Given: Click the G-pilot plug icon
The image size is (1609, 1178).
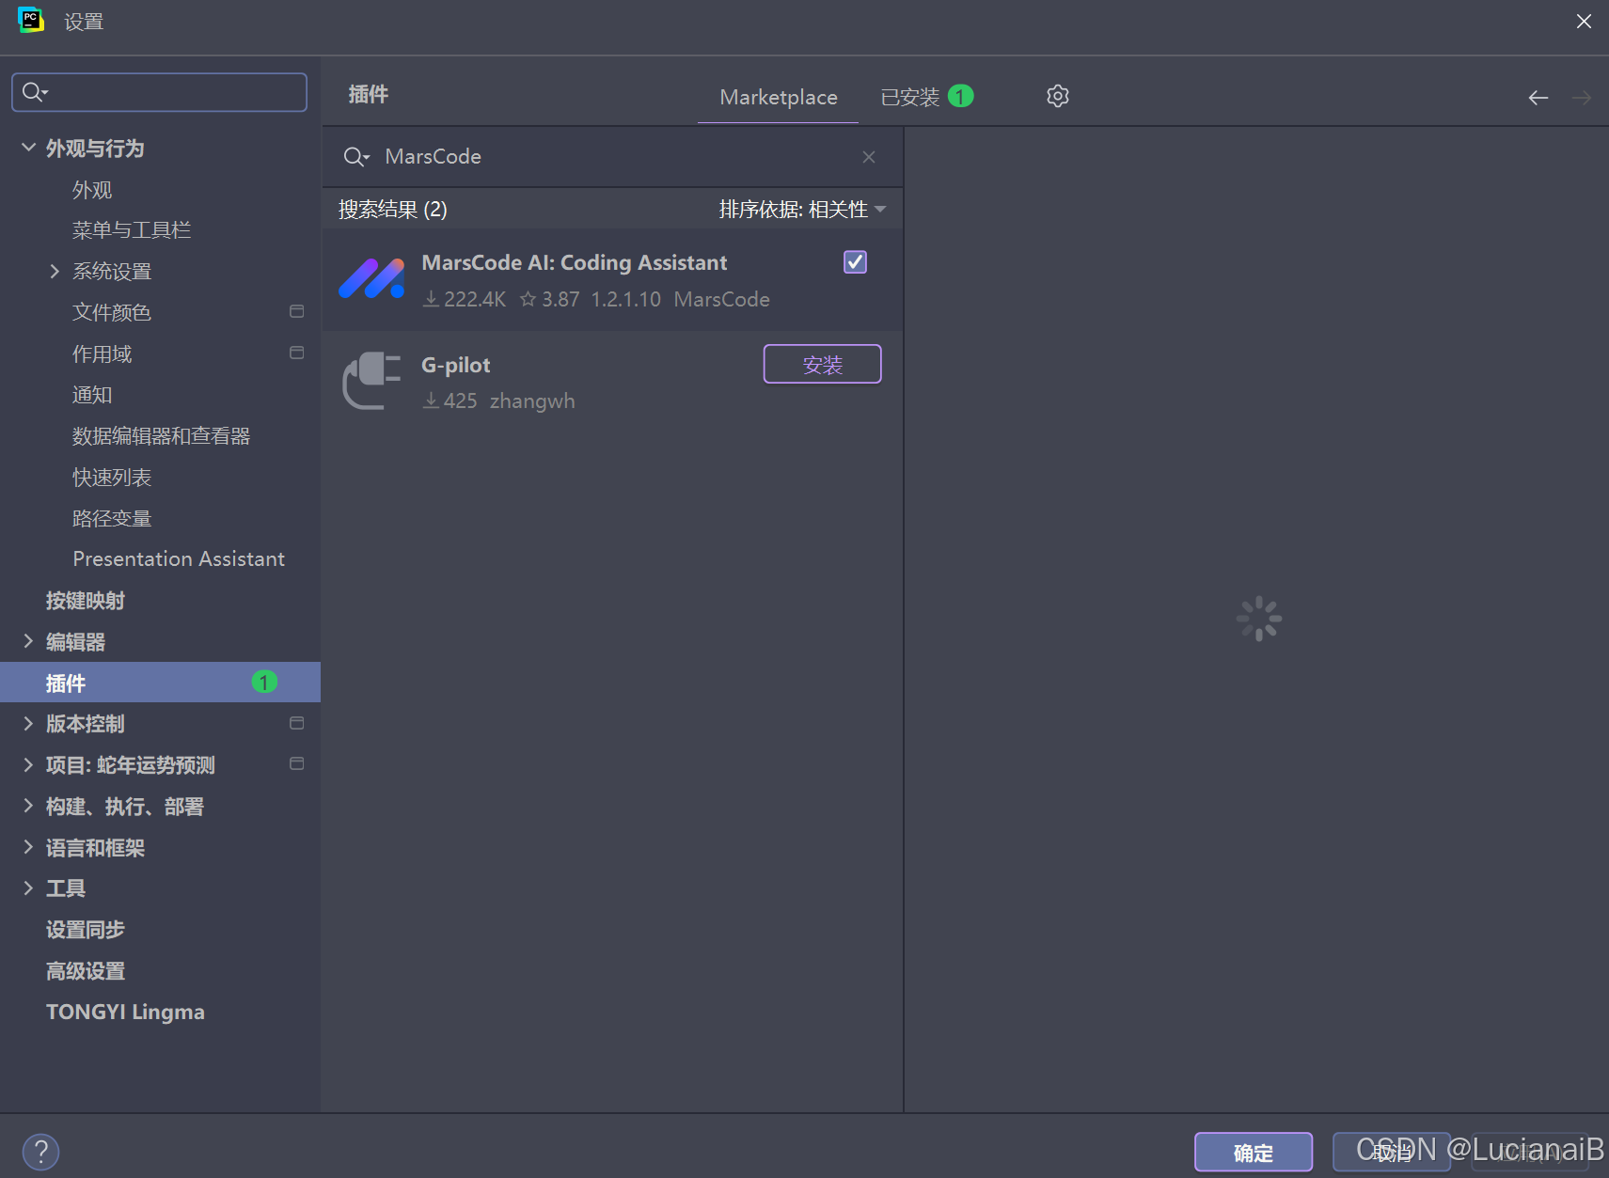Looking at the screenshot, I should [x=371, y=380].
